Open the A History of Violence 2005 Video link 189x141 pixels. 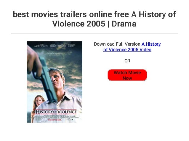point(132,47)
